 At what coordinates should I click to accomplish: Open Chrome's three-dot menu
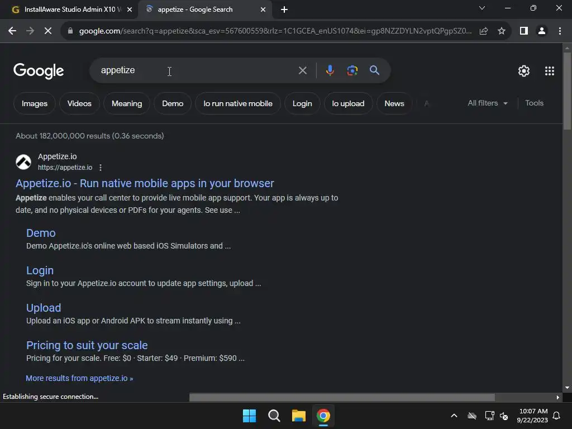point(560,31)
